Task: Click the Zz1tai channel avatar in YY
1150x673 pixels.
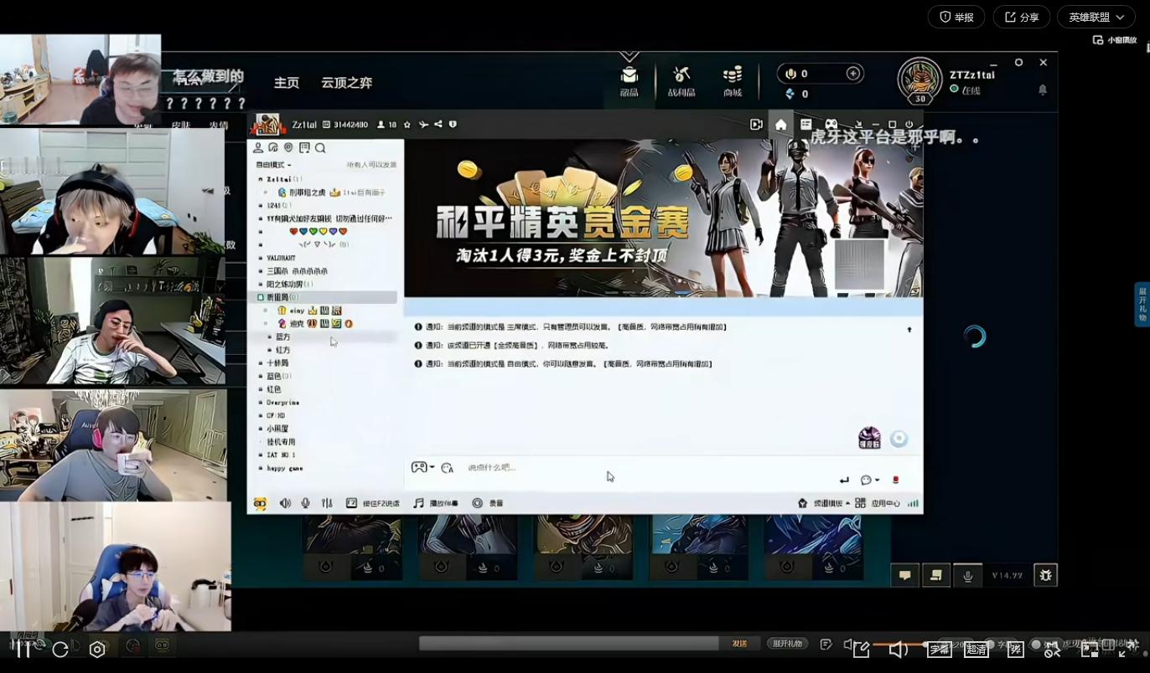Action: click(x=267, y=124)
